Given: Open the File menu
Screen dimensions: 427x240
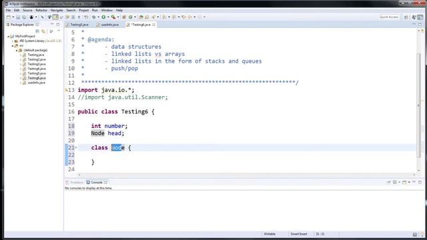Looking at the screenshot, I should pos(8,10).
